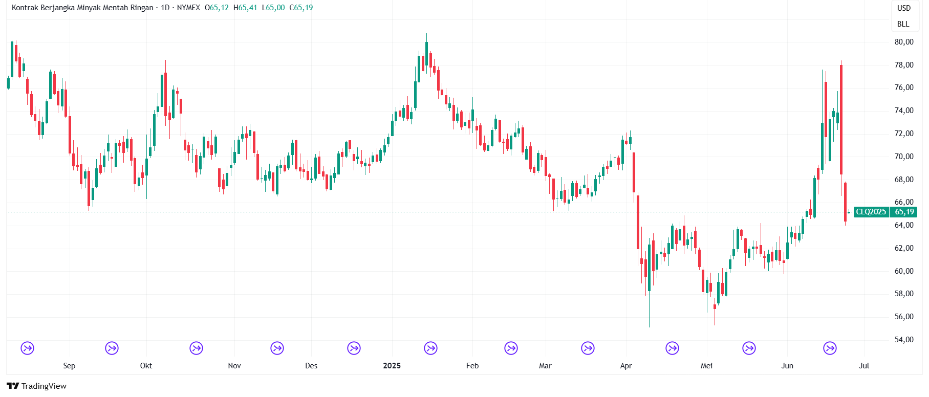Click the rollover event icon between Feb and Mar
The width and height of the screenshot is (929, 397).
pyautogui.click(x=511, y=348)
